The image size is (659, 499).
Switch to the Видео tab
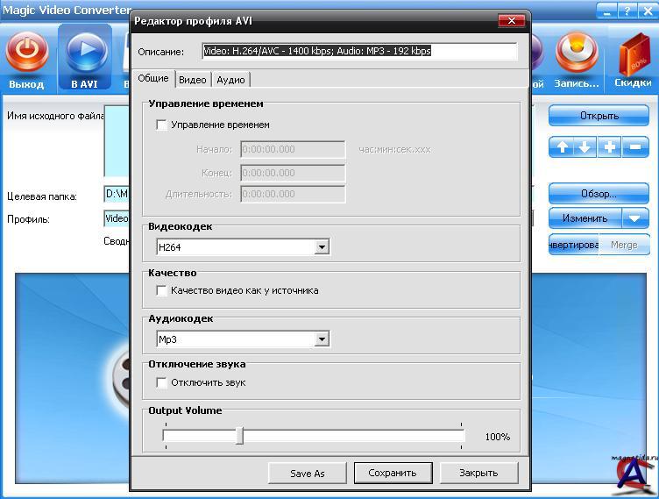192,80
